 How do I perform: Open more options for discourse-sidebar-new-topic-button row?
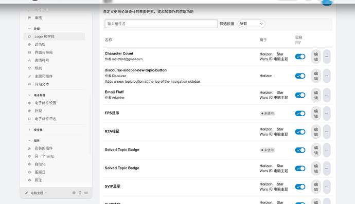[327, 76]
